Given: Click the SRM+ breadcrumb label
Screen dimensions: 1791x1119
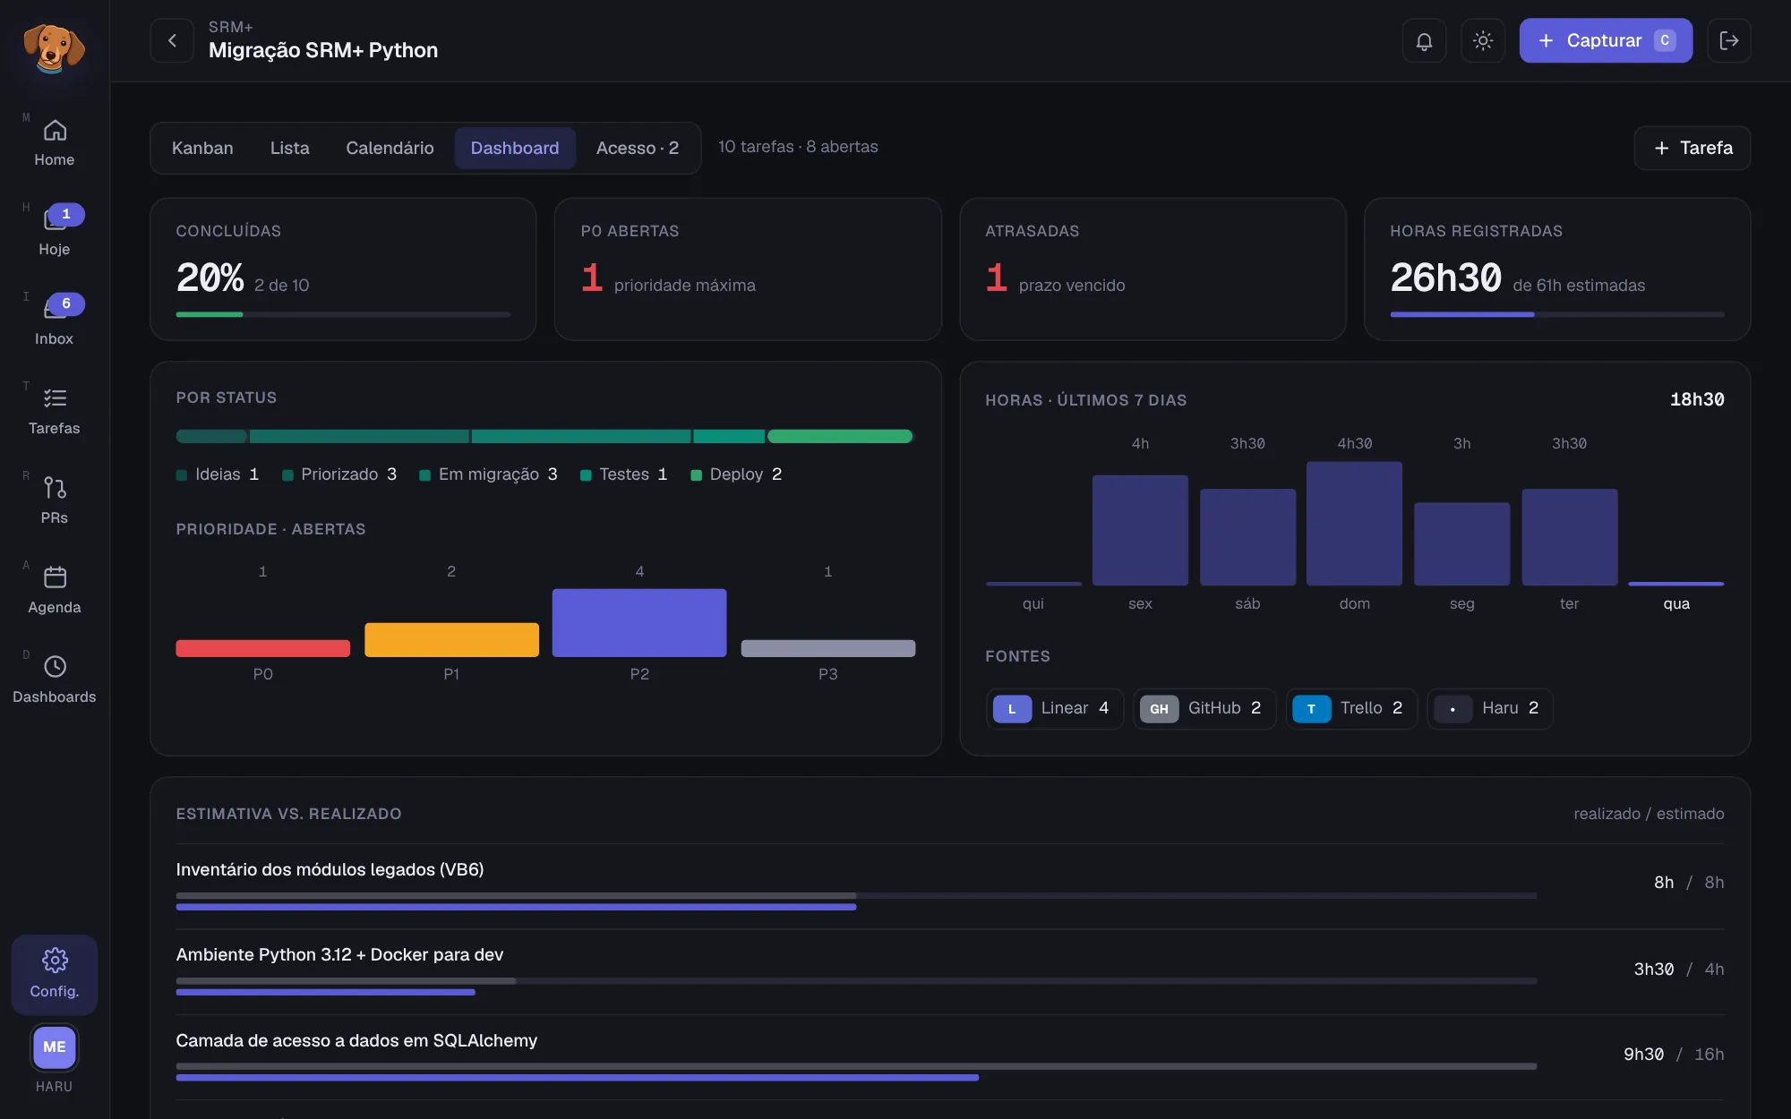Looking at the screenshot, I should click(231, 27).
